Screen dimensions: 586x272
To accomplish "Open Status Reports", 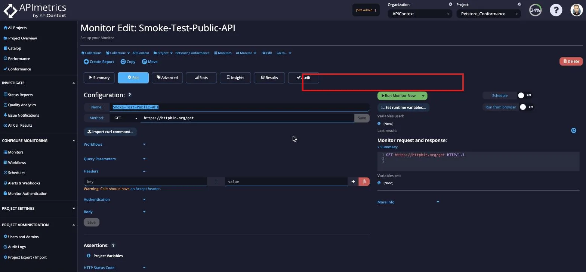I will 18,95.
